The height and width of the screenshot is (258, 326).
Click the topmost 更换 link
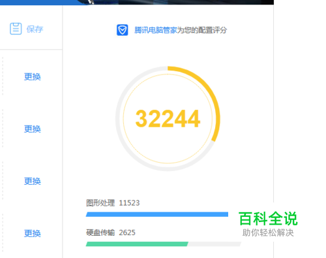click(33, 76)
